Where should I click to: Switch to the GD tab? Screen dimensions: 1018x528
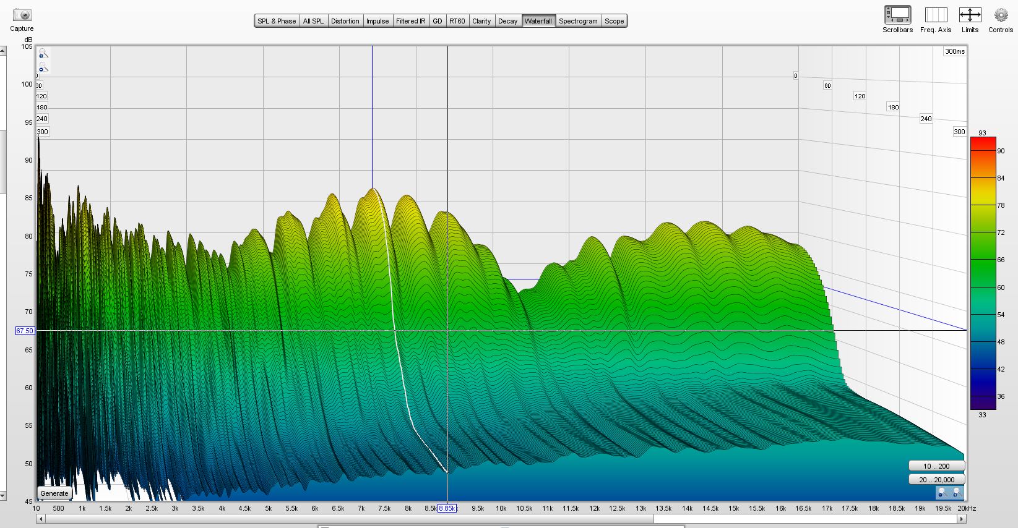pyautogui.click(x=438, y=21)
